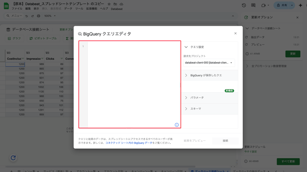Collapse the toolbar with the up chevron
Image resolution: width=307 pixels, height=172 pixels.
(233, 16)
